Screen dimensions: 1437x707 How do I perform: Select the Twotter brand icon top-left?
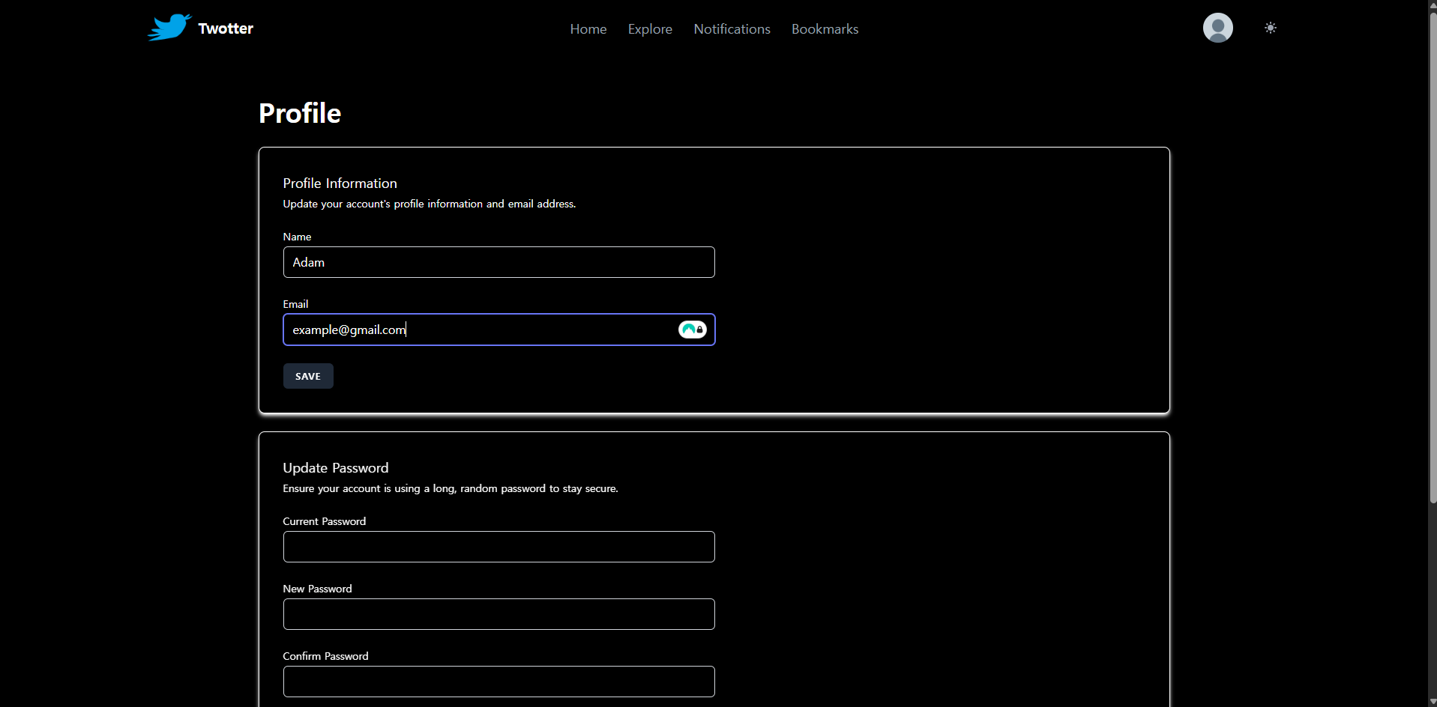(168, 27)
